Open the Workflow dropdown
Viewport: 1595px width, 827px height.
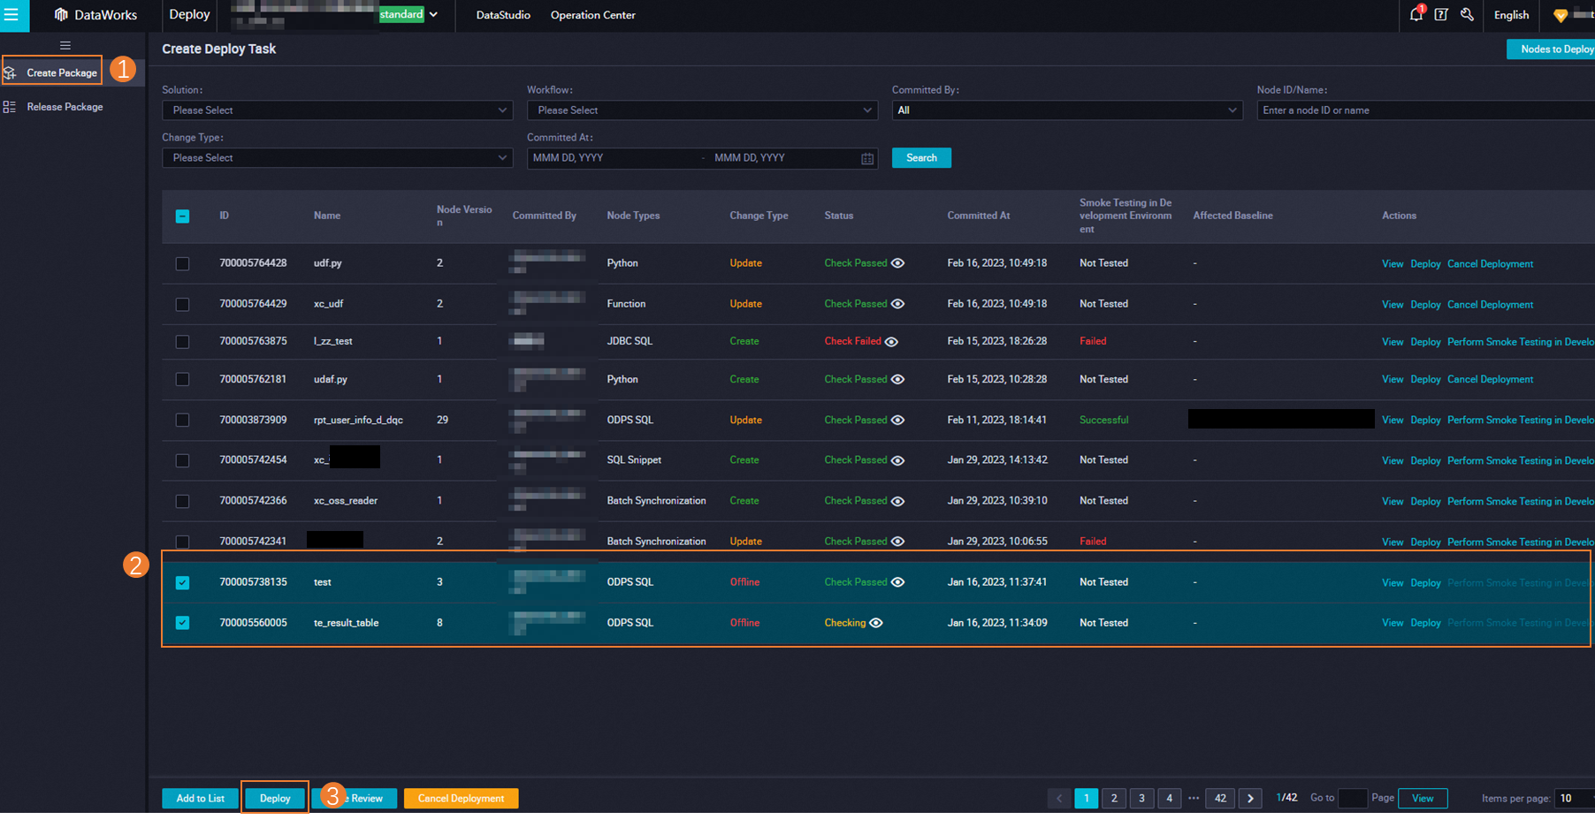click(701, 110)
